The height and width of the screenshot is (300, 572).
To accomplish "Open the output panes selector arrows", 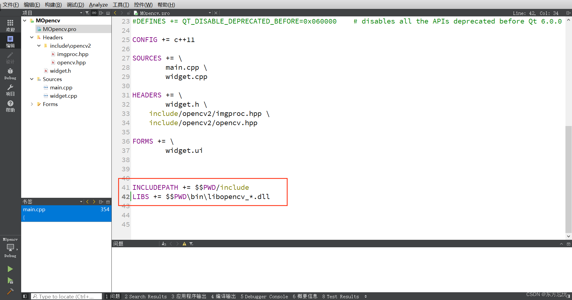I will 366,296.
